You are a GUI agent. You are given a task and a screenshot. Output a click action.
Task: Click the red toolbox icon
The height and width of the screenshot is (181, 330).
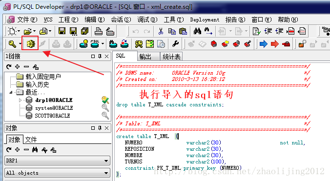pos(286,44)
